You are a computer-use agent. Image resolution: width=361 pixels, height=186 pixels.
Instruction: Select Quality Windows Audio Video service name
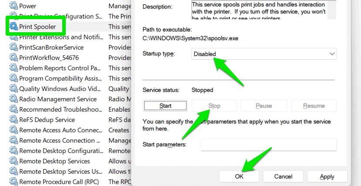60,89
